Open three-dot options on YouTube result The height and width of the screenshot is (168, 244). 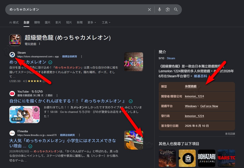pos(57,96)
